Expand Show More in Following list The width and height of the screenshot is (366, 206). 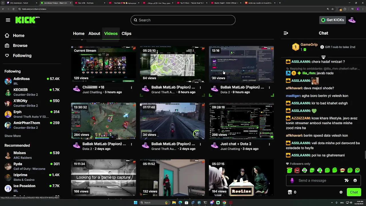(x=13, y=136)
